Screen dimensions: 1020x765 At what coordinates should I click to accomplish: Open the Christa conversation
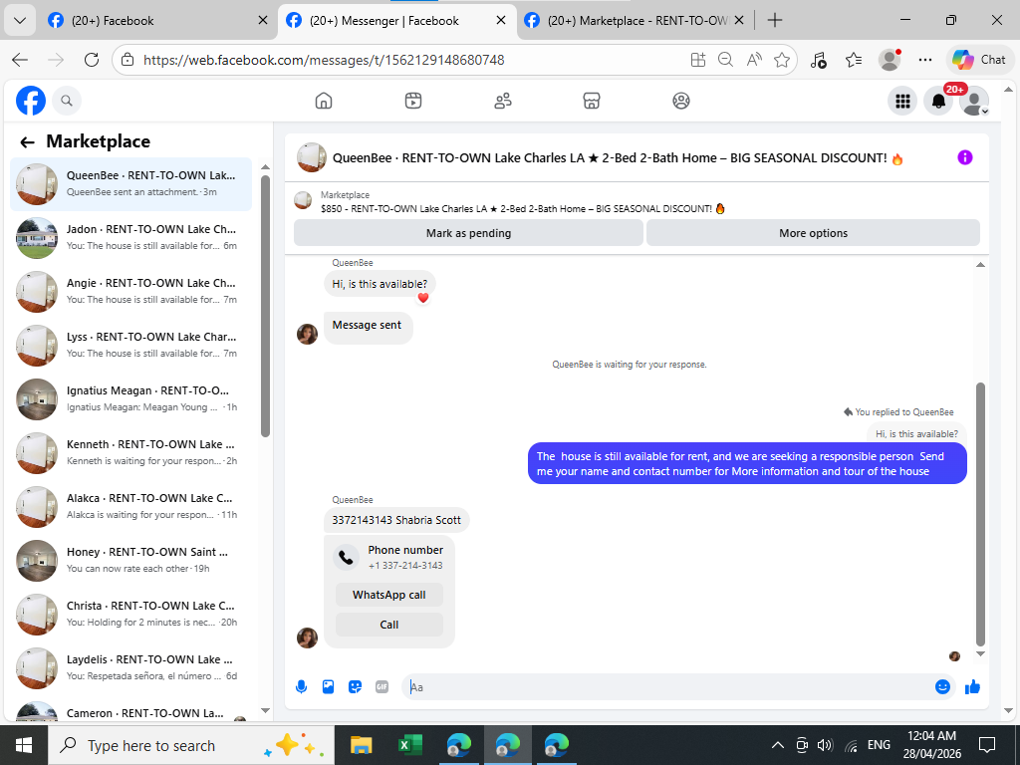click(130, 614)
